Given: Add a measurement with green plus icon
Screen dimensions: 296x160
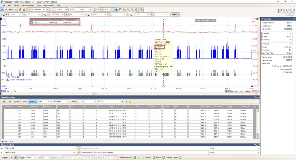Looking at the screenshot, I should click(x=135, y=157).
